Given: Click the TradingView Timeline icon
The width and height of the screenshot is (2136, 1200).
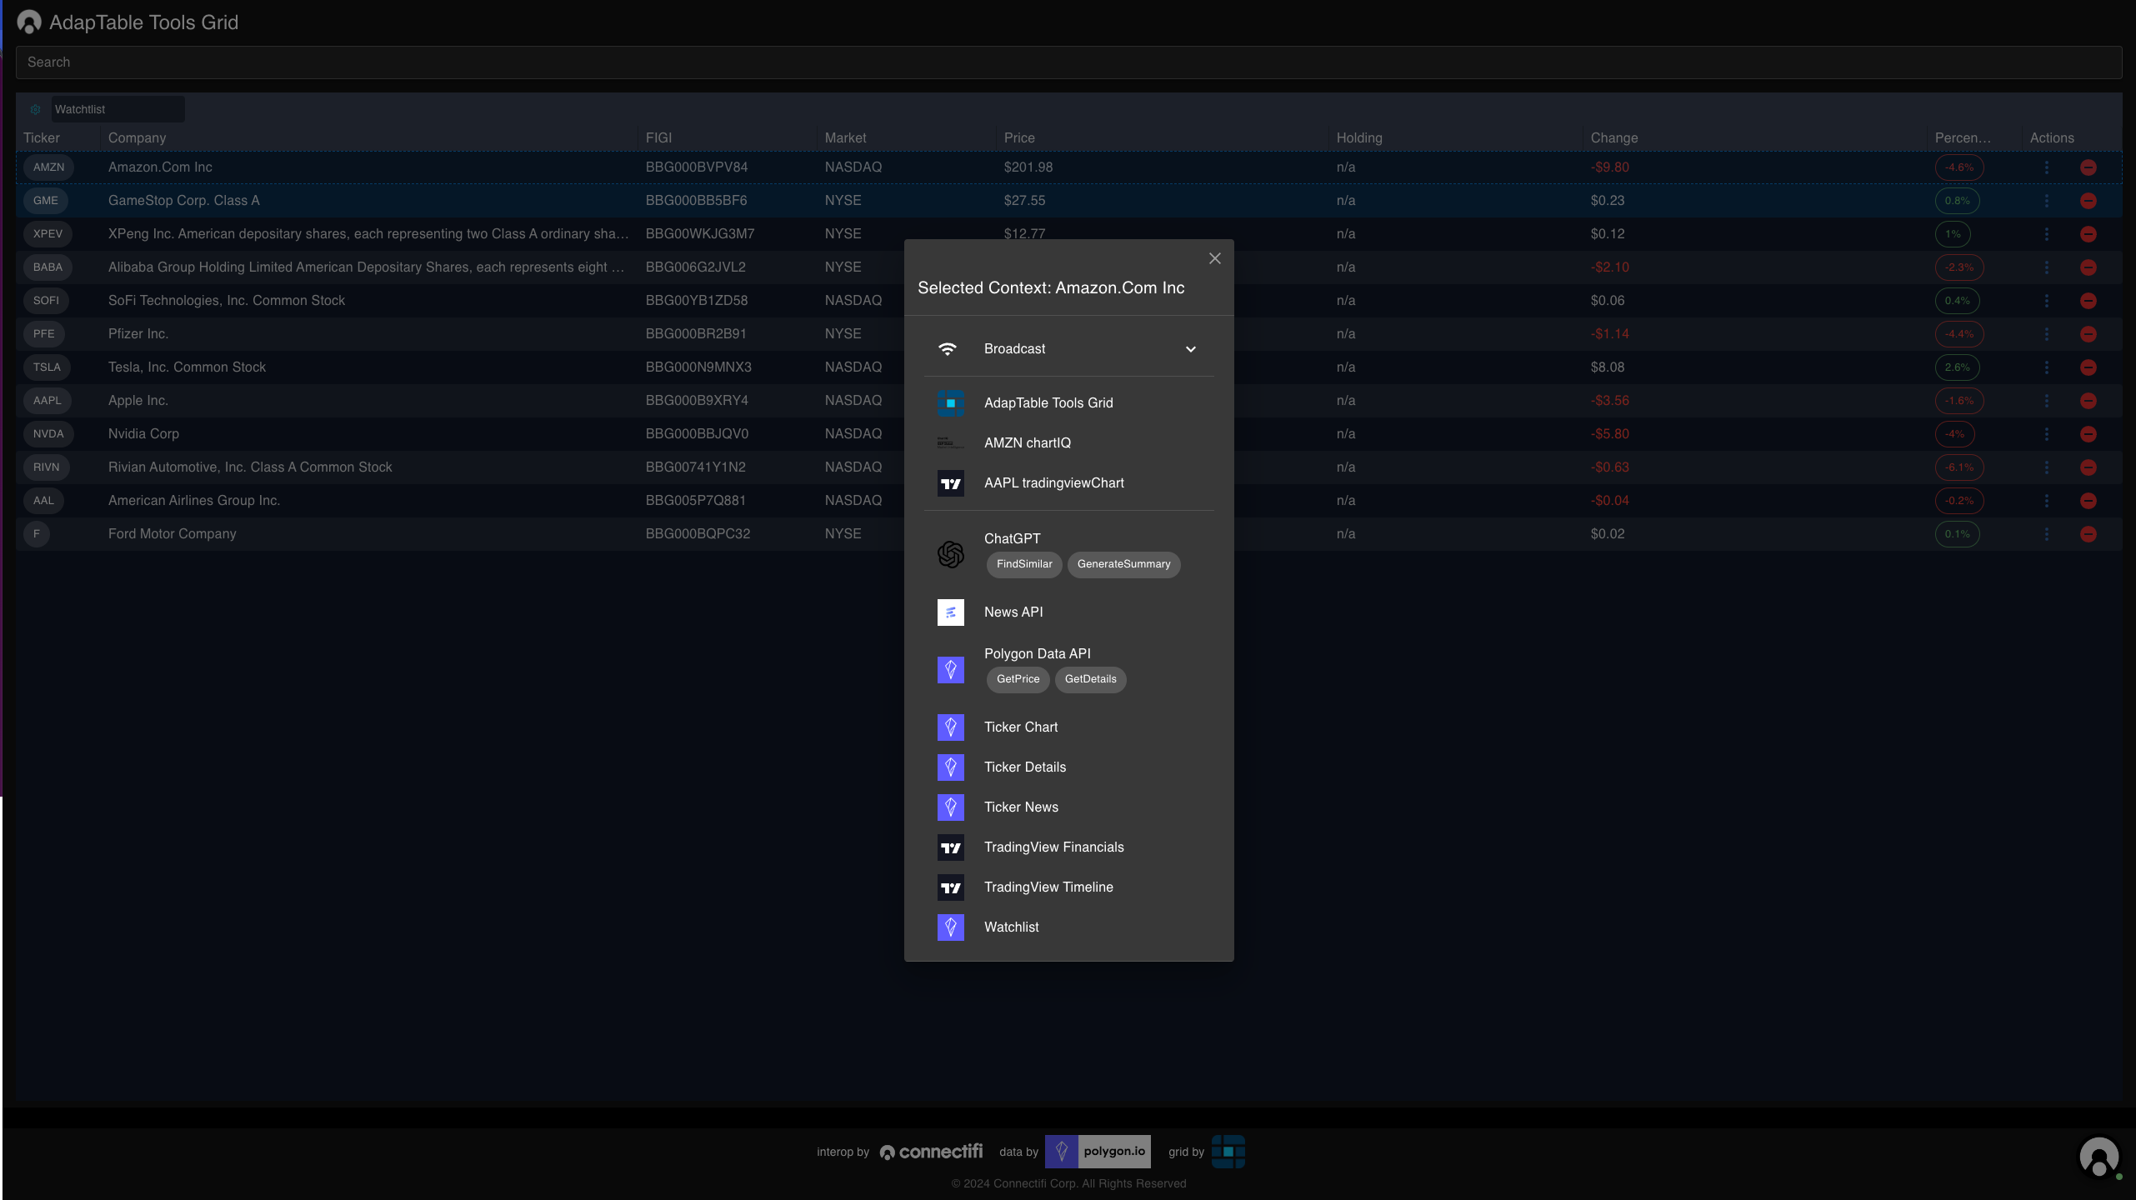Looking at the screenshot, I should pos(951,887).
